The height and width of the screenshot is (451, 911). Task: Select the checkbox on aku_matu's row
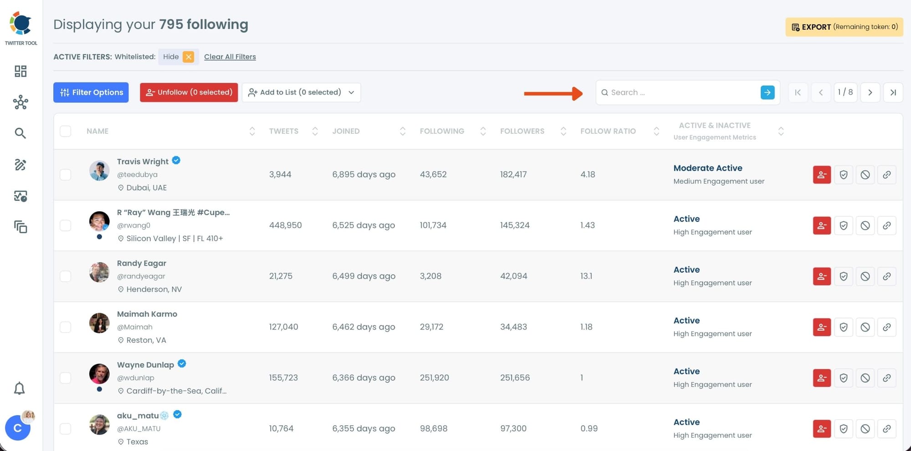click(66, 428)
